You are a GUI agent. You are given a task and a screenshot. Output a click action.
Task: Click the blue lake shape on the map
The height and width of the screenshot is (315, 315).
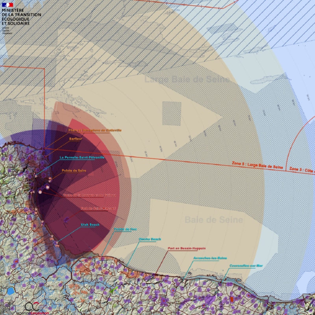click(11, 291)
